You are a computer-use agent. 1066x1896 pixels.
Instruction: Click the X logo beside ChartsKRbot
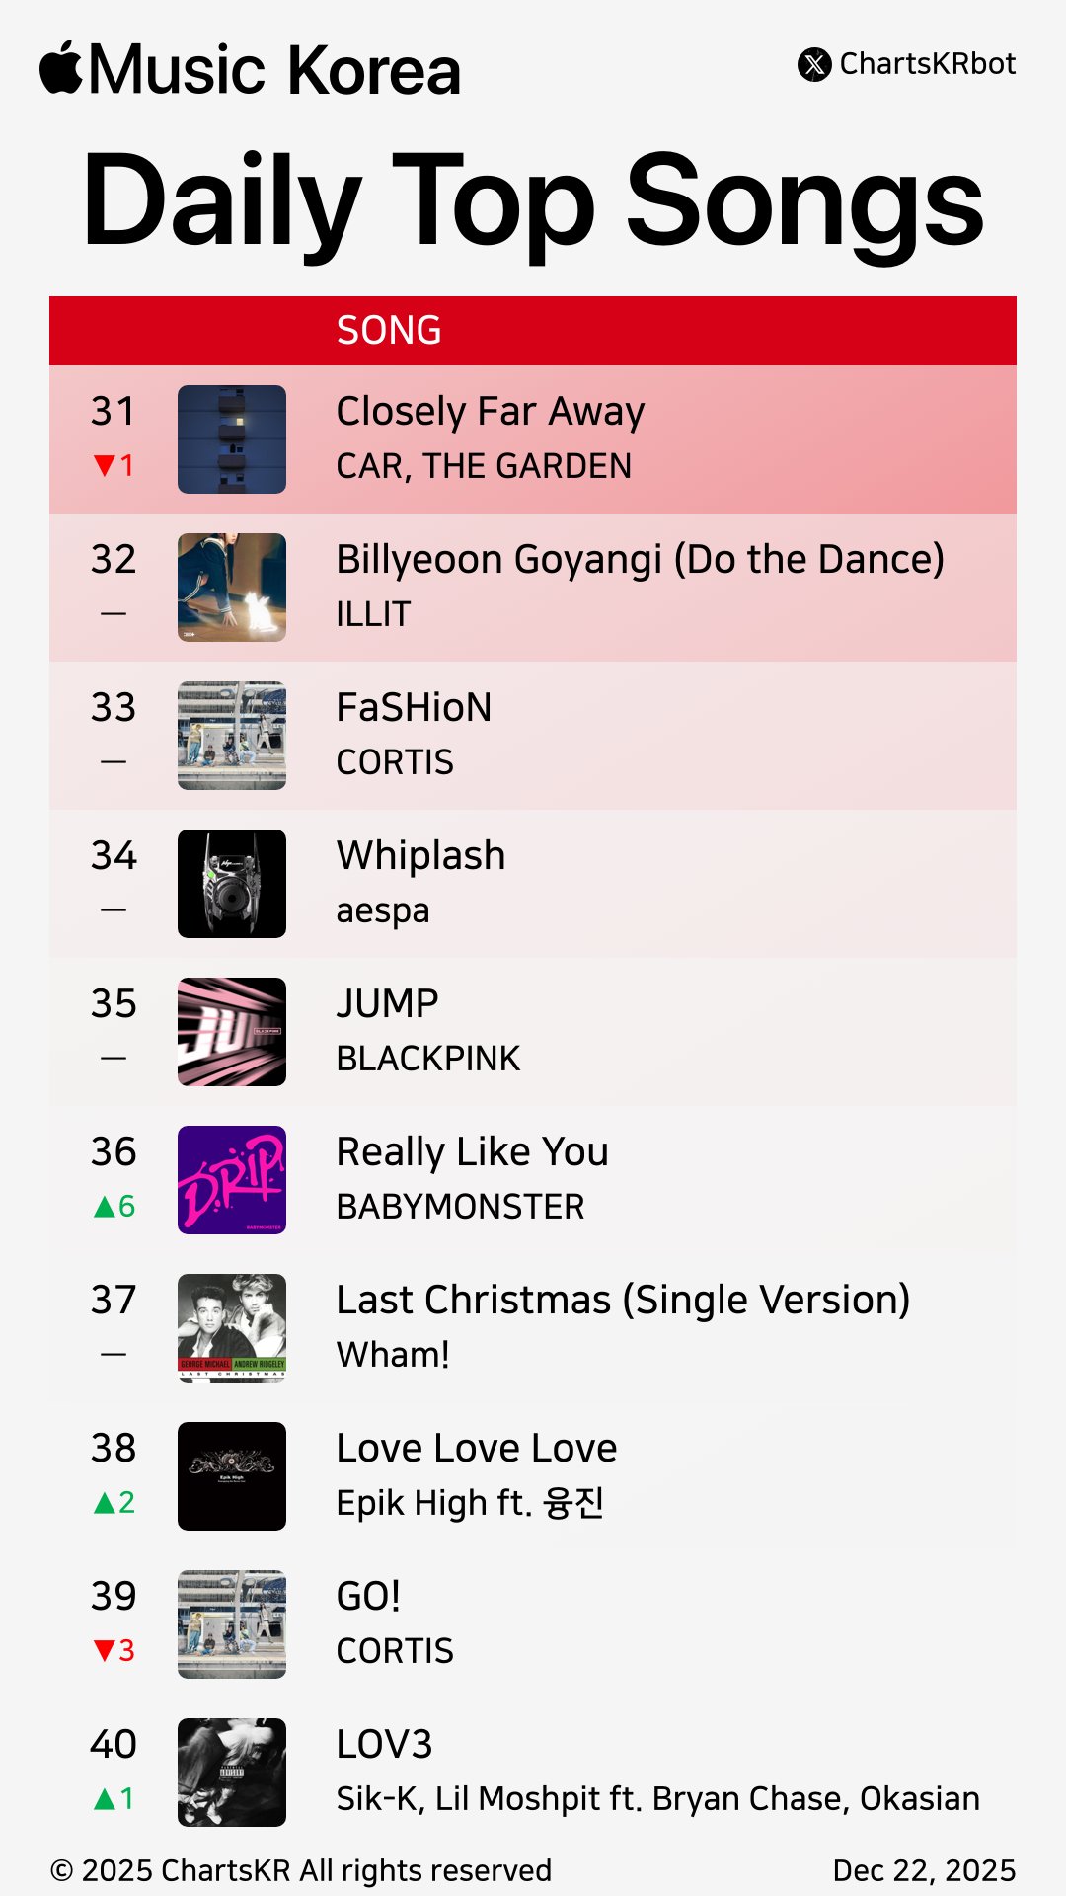pos(814,65)
